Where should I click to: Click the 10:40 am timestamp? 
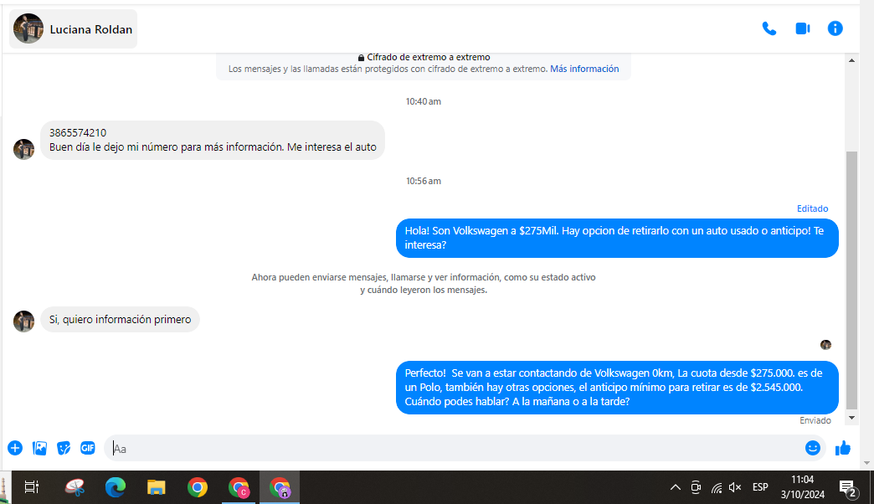pyautogui.click(x=423, y=101)
